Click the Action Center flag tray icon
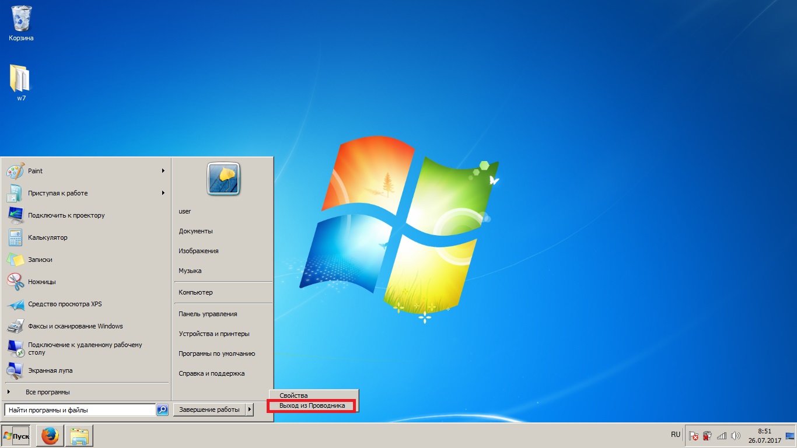The image size is (797, 448). [694, 436]
